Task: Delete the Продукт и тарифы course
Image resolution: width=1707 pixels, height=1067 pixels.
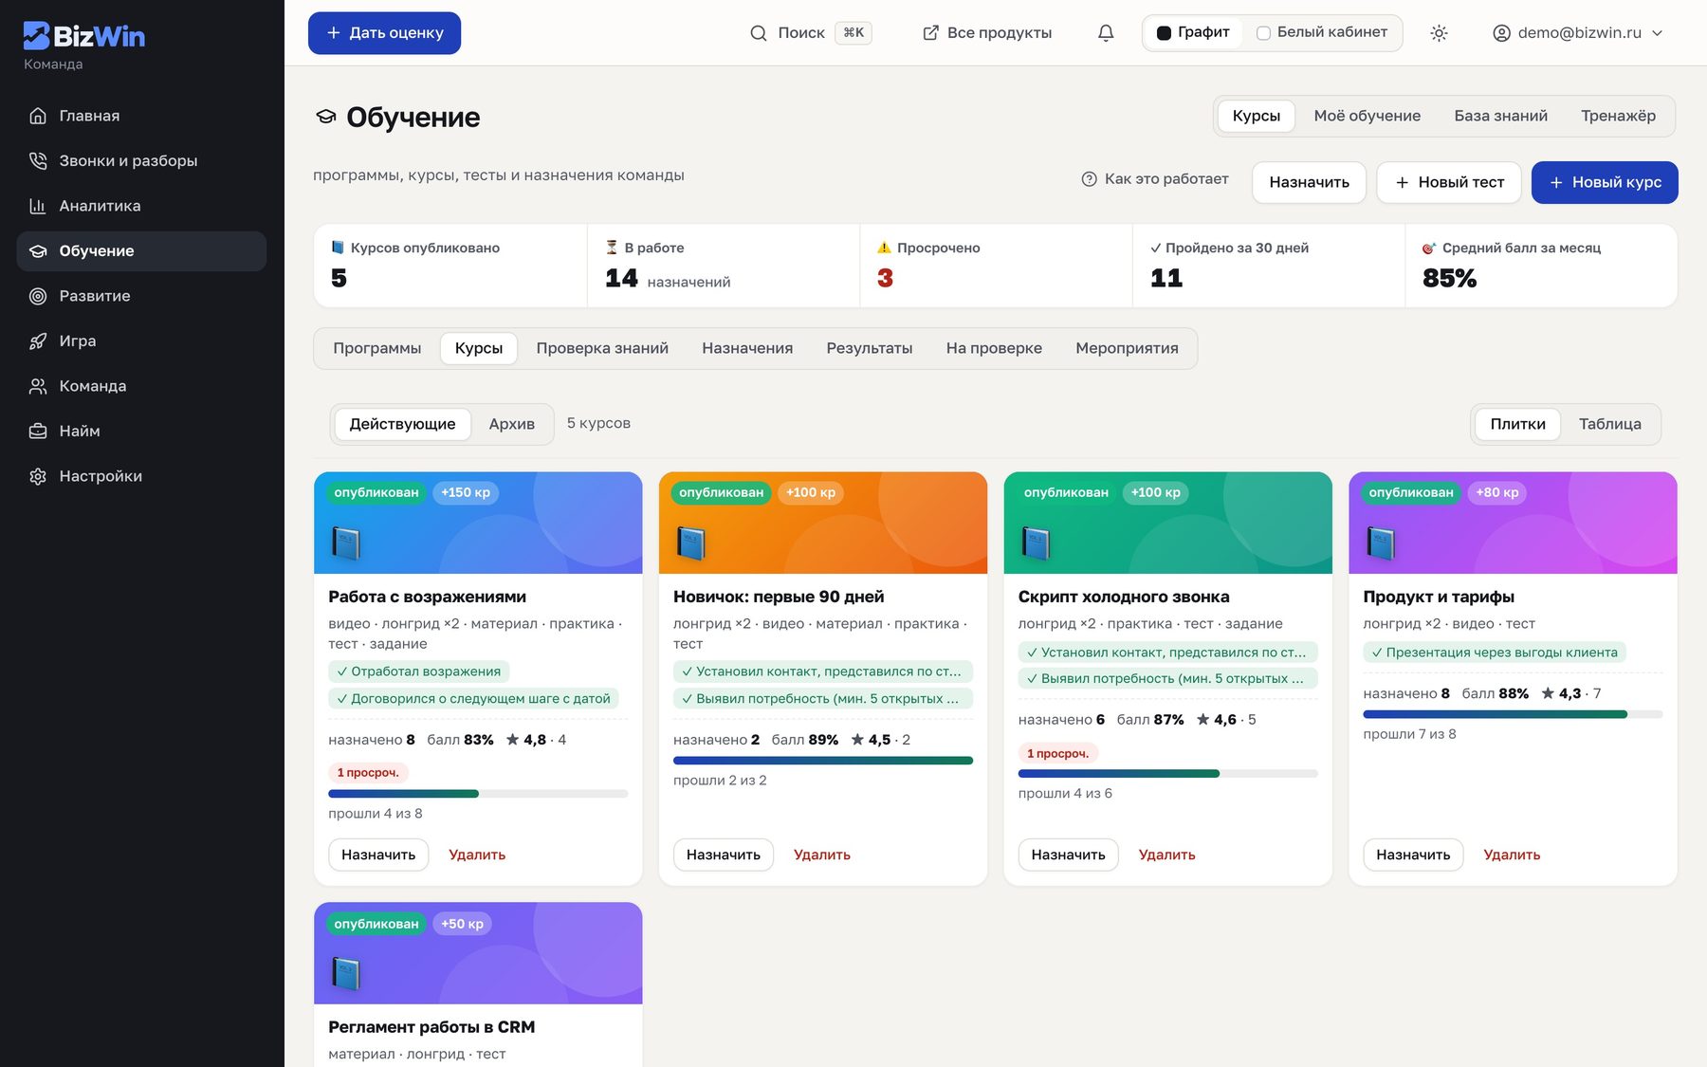Action: [x=1512, y=855]
